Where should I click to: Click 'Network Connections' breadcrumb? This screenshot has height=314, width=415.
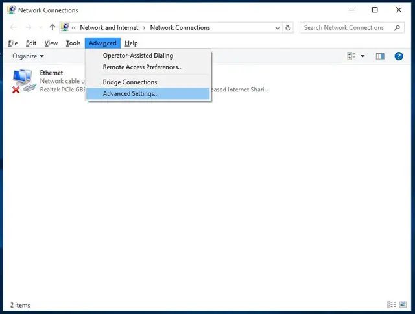click(x=180, y=27)
